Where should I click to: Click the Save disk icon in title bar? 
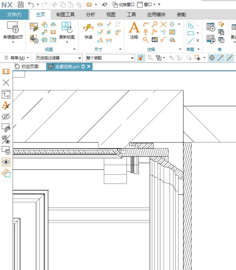point(21,4)
